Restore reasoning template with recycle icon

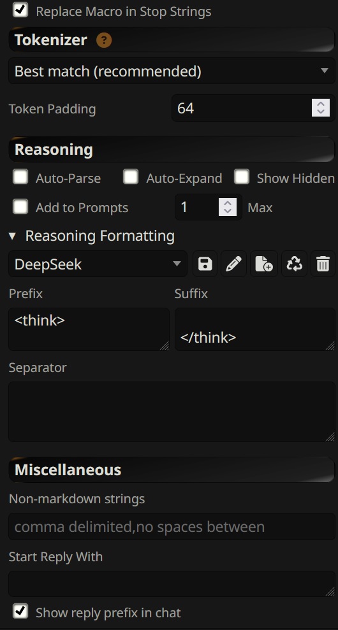295,264
